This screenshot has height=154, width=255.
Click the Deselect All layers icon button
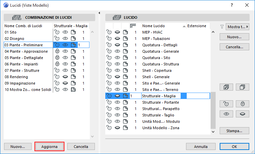coord(242,87)
